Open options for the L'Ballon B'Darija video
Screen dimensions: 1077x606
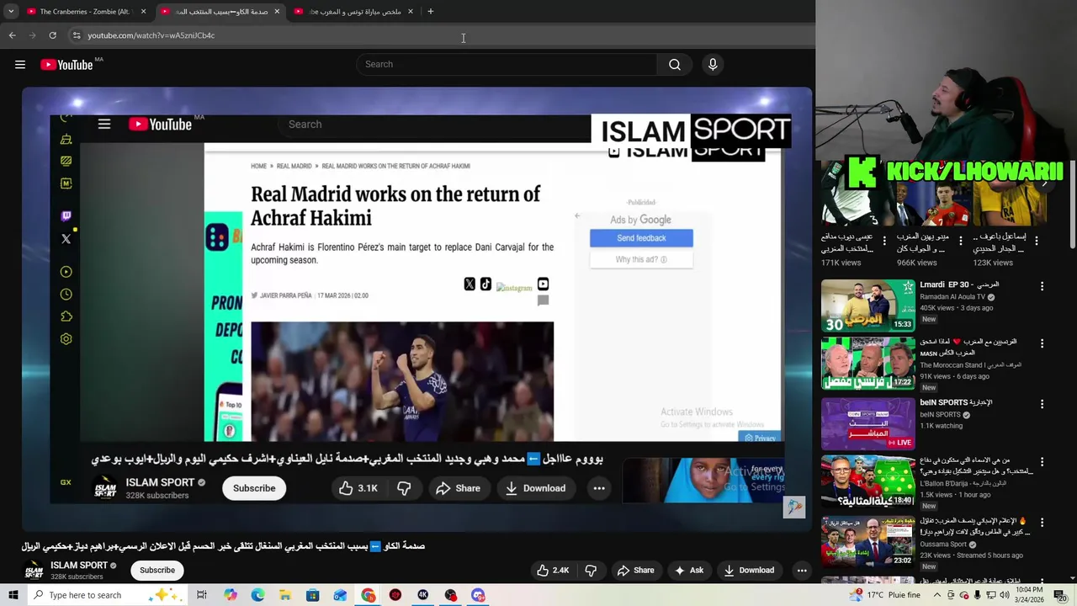point(1042,463)
